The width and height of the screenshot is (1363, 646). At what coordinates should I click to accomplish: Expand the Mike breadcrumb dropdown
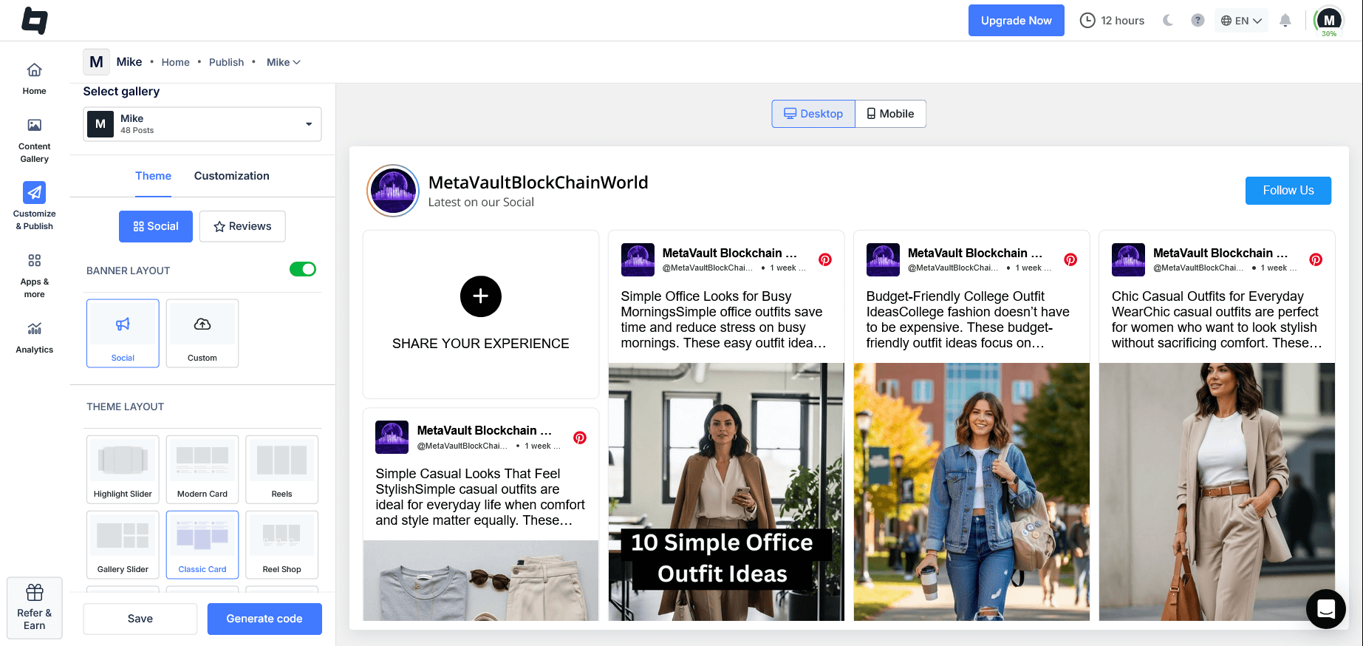(x=284, y=62)
